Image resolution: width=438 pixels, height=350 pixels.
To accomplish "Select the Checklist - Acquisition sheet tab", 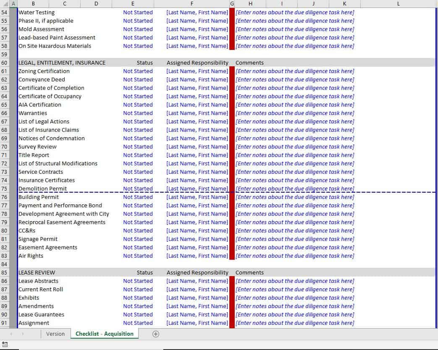I will tap(104, 334).
